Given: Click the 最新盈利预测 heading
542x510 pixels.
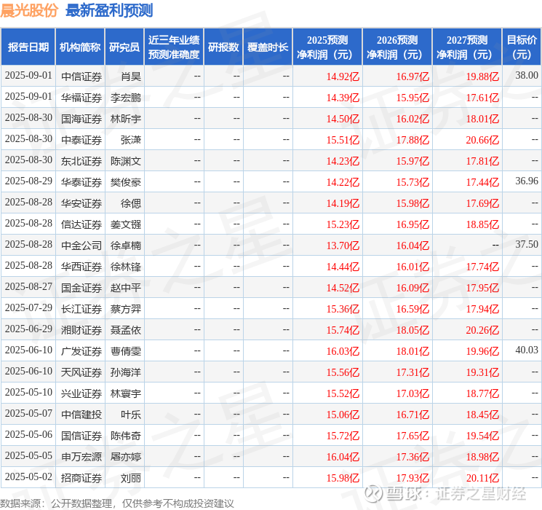Looking at the screenshot, I should tap(109, 10).
